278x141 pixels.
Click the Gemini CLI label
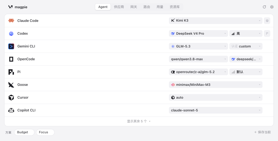click(26, 46)
